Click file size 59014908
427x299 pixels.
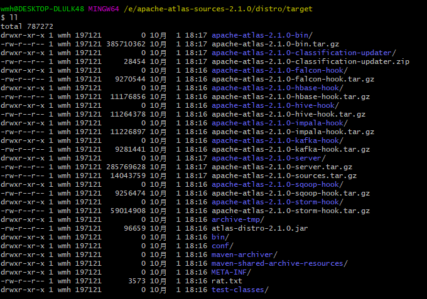click(128, 211)
